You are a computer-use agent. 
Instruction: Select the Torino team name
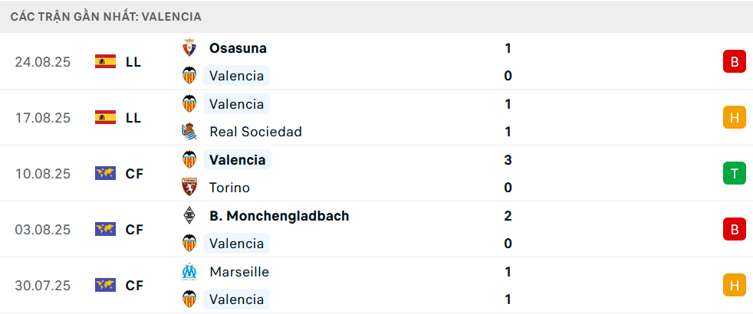click(229, 188)
